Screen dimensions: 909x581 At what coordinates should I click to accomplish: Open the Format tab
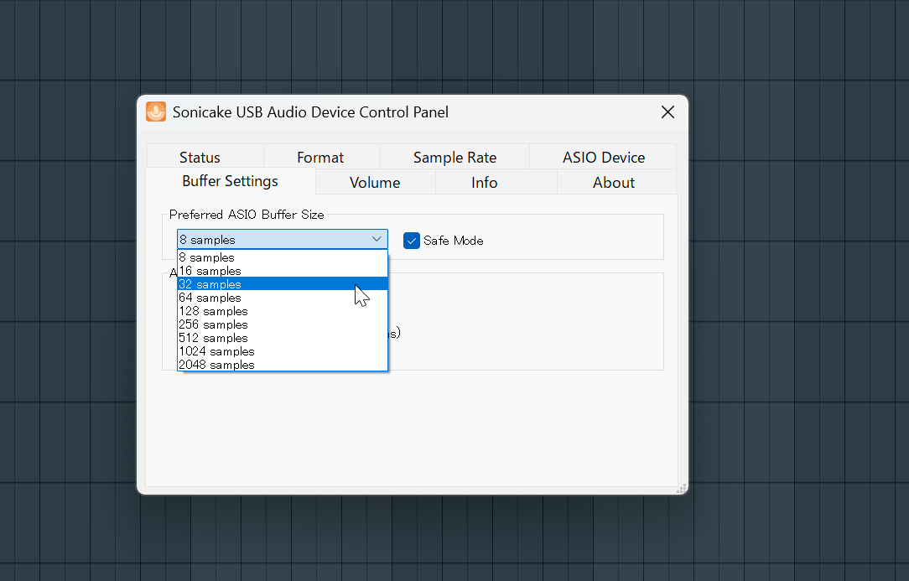[320, 157]
